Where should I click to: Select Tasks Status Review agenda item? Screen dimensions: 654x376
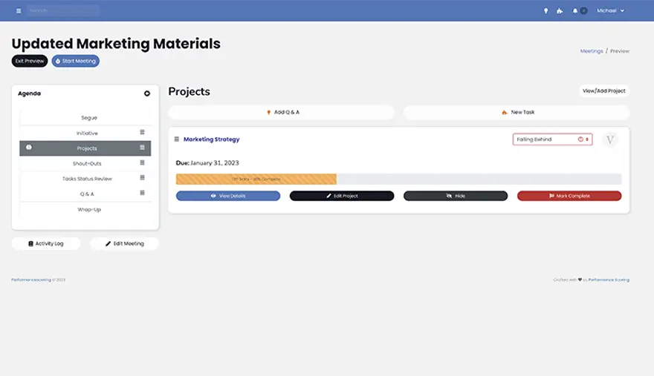[87, 179]
